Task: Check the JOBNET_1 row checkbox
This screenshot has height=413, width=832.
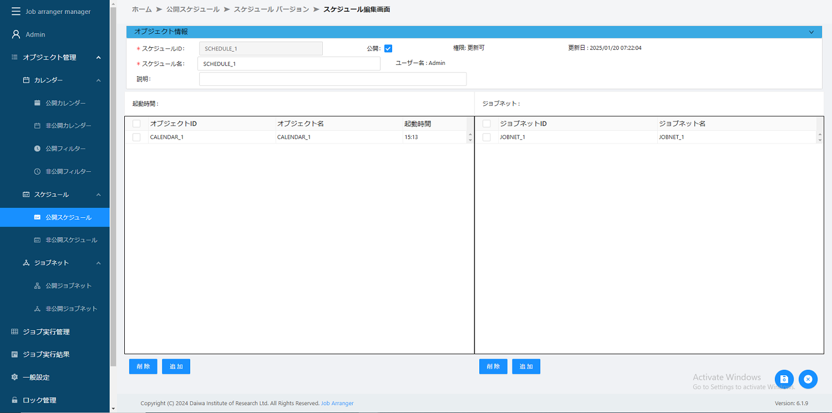Action: pyautogui.click(x=486, y=137)
